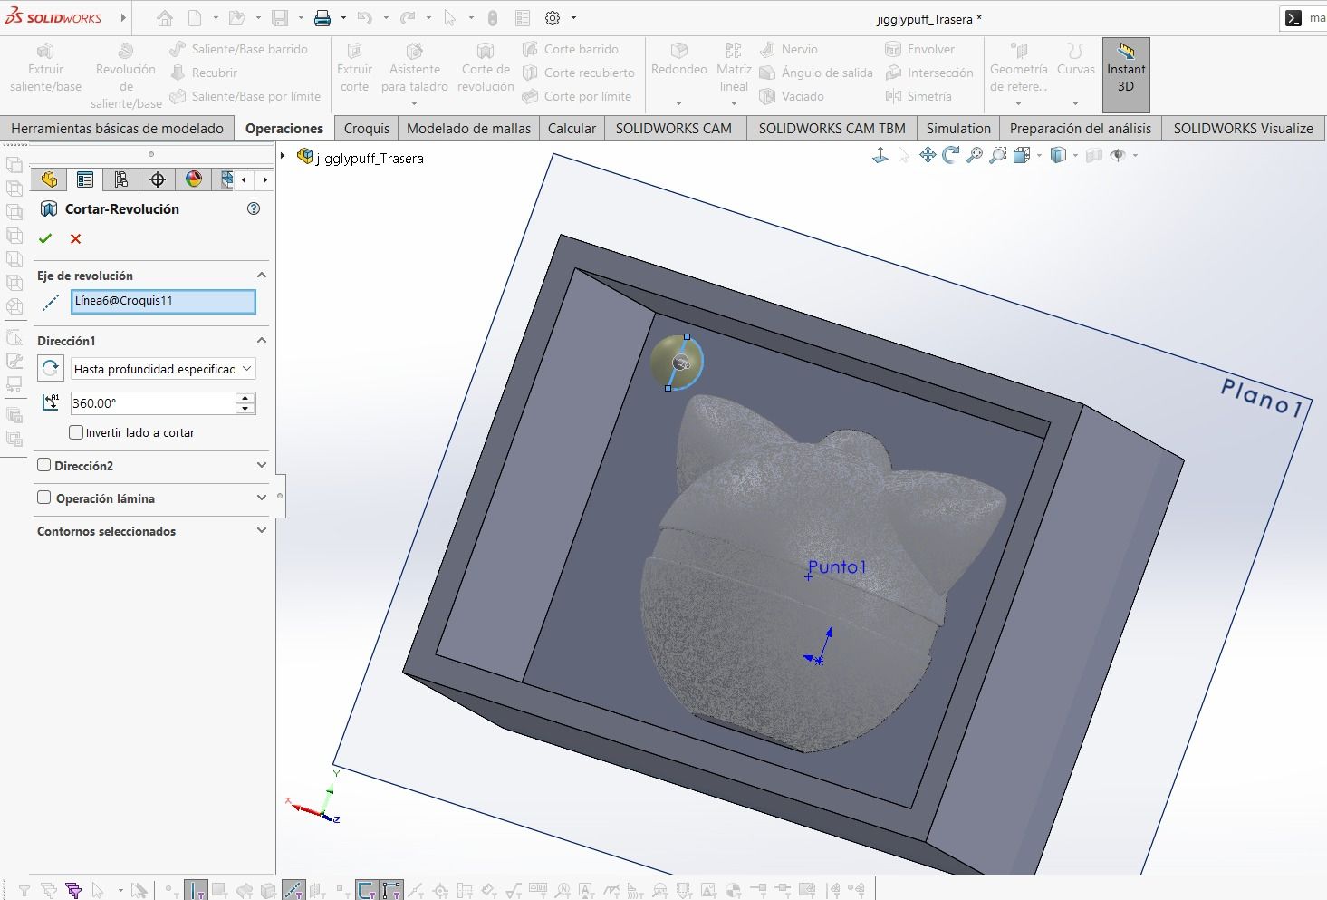Select Corte de revolución tool
The width and height of the screenshot is (1327, 900).
(486, 70)
